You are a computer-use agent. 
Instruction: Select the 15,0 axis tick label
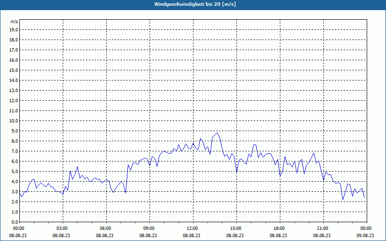click(14, 70)
